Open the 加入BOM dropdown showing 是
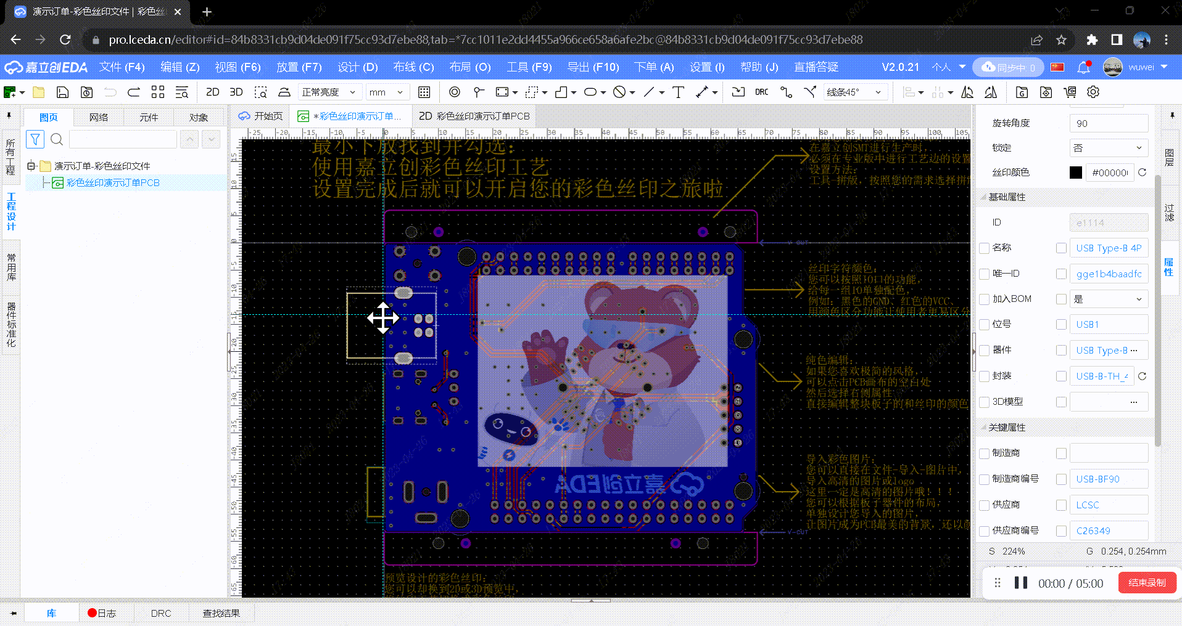Screen dimensions: 1182x626 (1109, 299)
